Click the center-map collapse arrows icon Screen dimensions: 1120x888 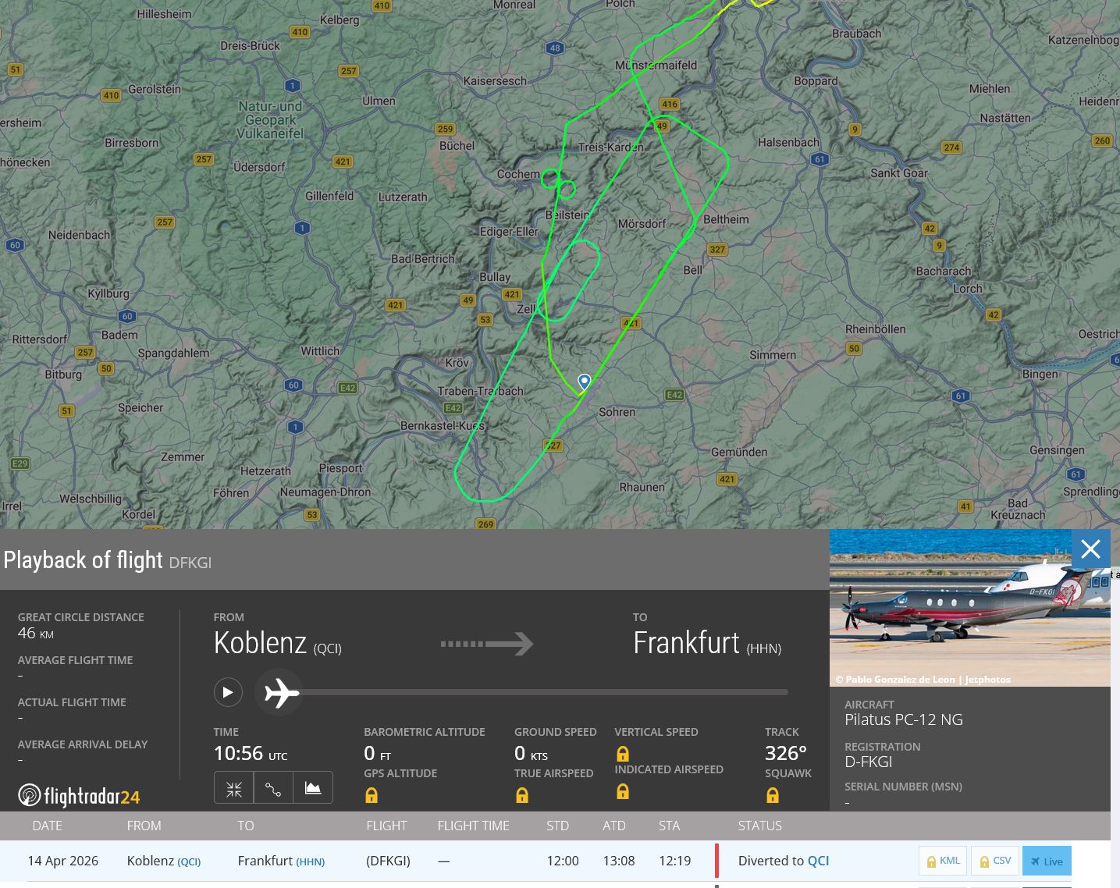tap(234, 788)
